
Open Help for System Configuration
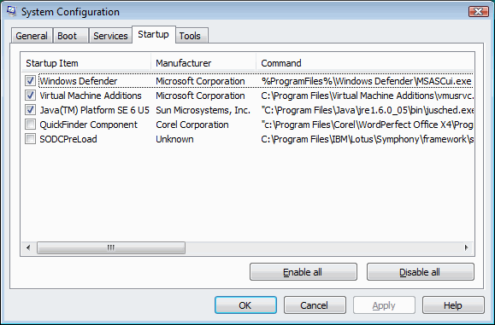(x=453, y=305)
